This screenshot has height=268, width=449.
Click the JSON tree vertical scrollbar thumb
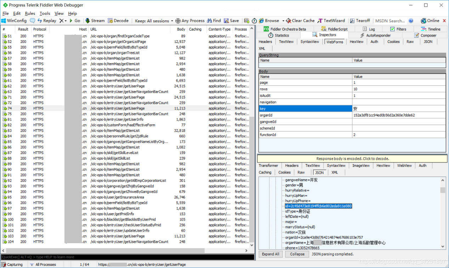coord(443,190)
